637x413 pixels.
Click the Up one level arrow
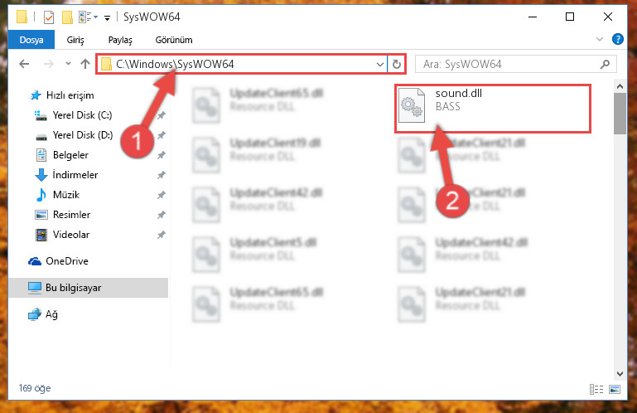(x=85, y=64)
